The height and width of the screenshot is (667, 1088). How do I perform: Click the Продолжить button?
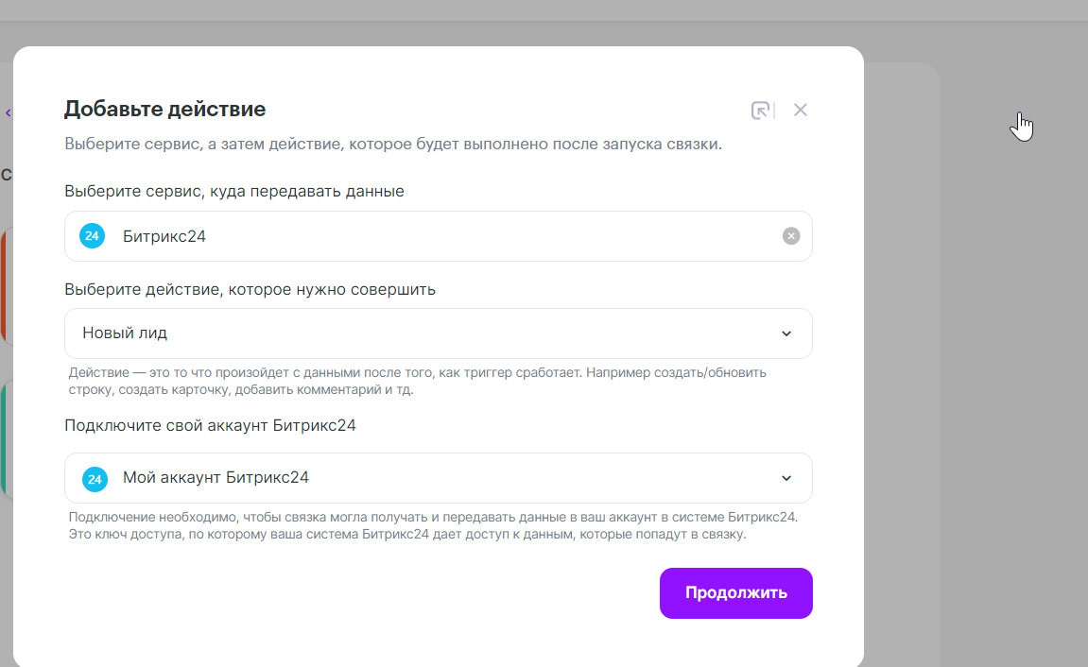(736, 593)
